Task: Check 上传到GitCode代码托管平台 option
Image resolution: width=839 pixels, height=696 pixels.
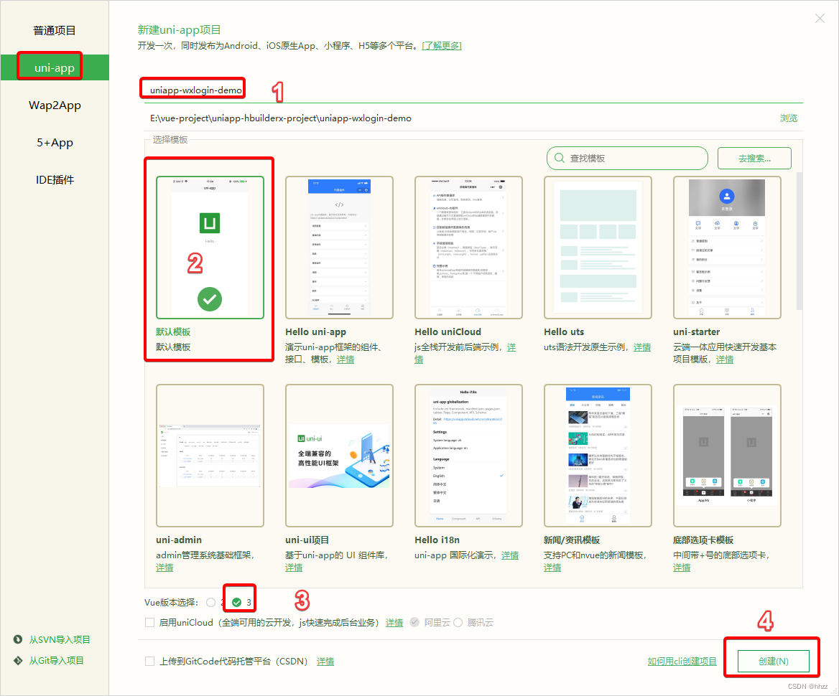Action: [151, 661]
